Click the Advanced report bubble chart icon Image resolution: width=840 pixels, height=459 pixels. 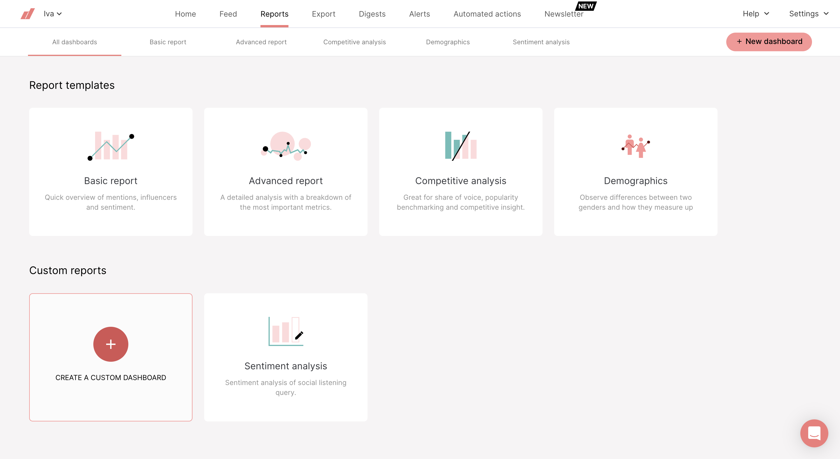pos(286,146)
